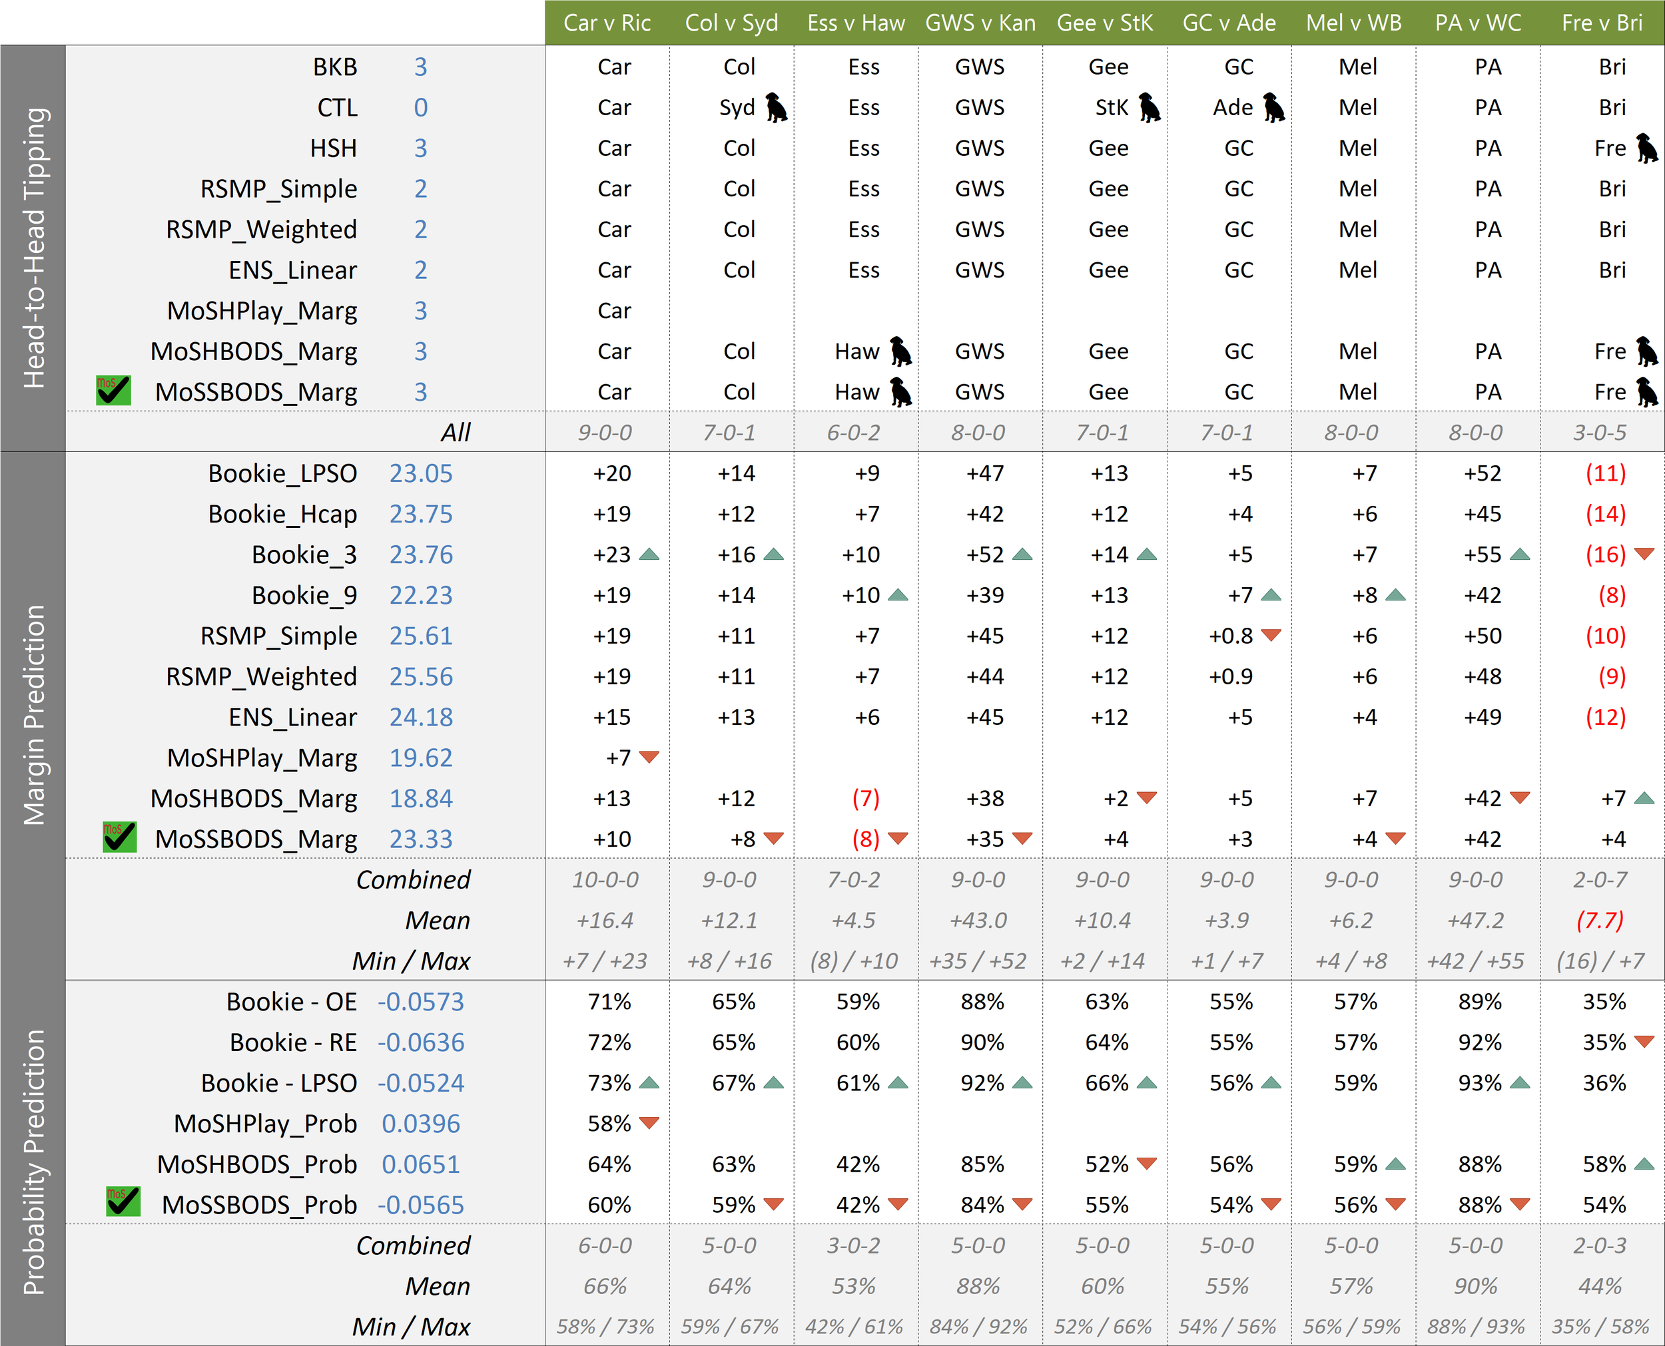Click the green checkmark beside MoSSBODS_Prob
This screenshot has height=1346, width=1665.
123,1202
